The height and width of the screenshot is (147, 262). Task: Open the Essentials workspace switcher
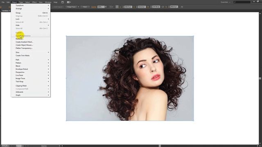226,2
